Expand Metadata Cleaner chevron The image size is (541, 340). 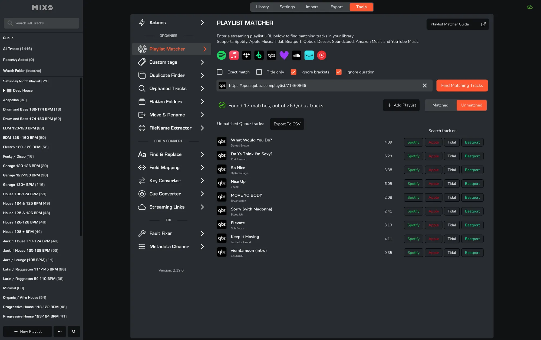202,247
